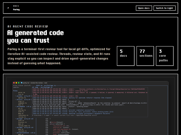
Task: Click the 'struct AiRunTask {' code line
Action: [x=57, y=124]
